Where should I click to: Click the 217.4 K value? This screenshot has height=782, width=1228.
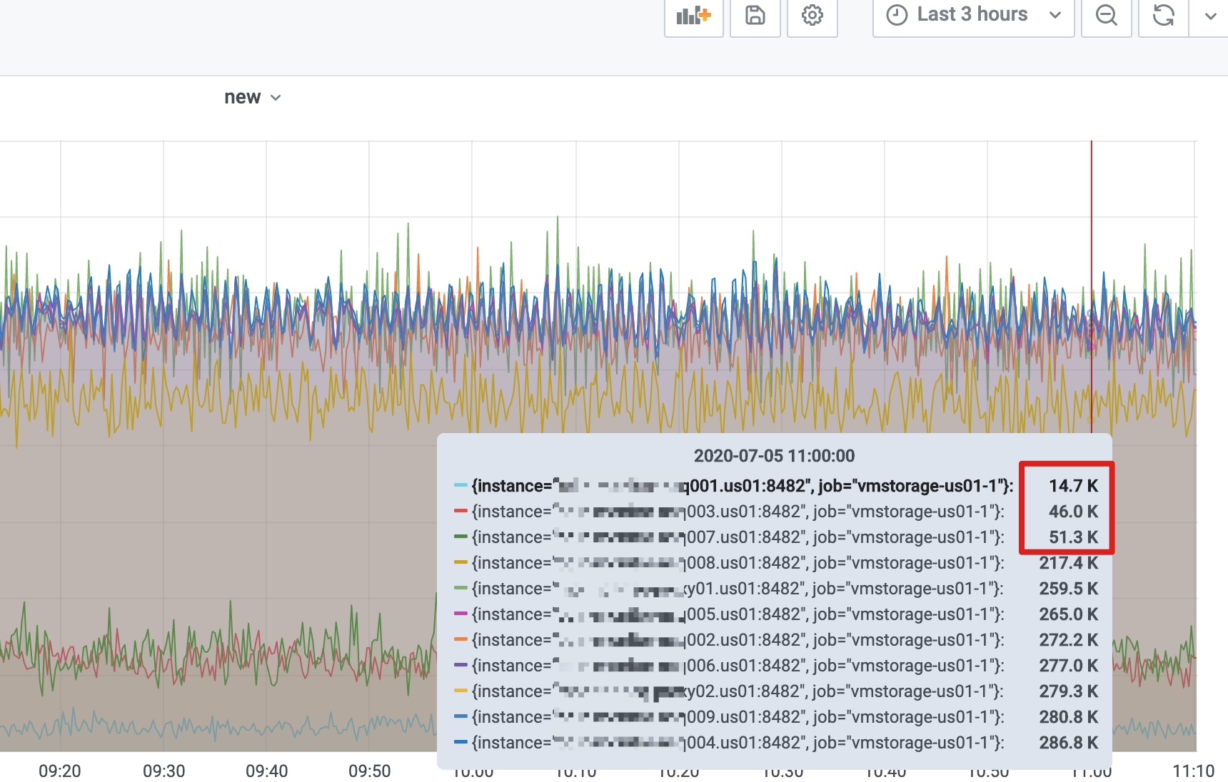(x=1069, y=563)
